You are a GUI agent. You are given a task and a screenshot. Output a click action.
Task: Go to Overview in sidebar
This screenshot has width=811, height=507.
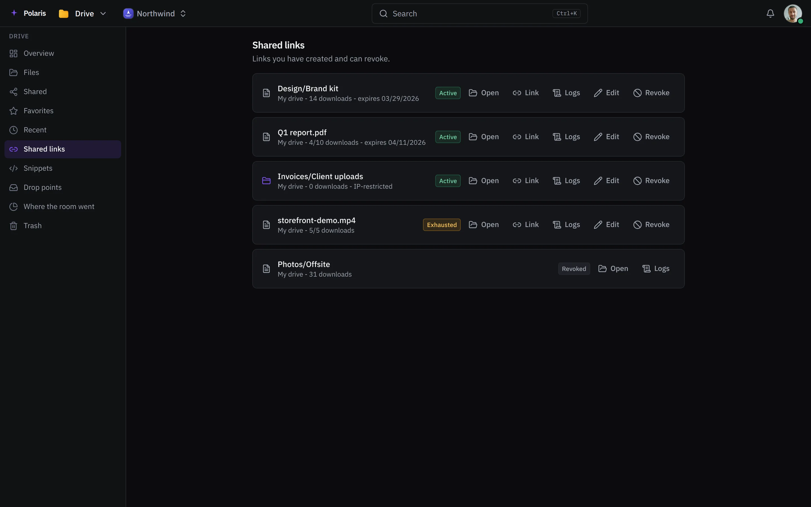tap(63, 53)
